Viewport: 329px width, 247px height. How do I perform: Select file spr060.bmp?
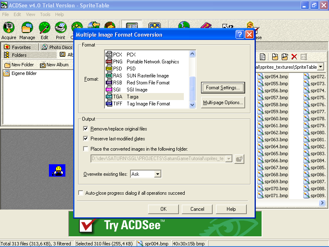(x=273, y=119)
